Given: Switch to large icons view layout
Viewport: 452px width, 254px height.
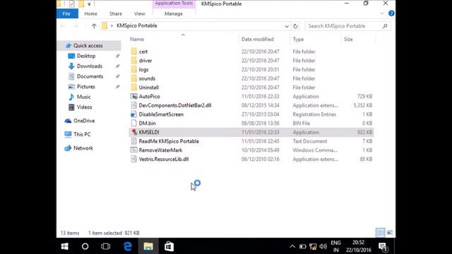Looking at the screenshot, I should [390, 232].
